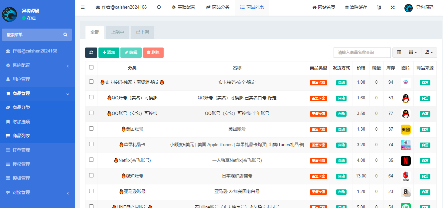The height and width of the screenshot is (208, 443).
Task: Click the search magnifier in sidebar menu
Action: coord(66,35)
